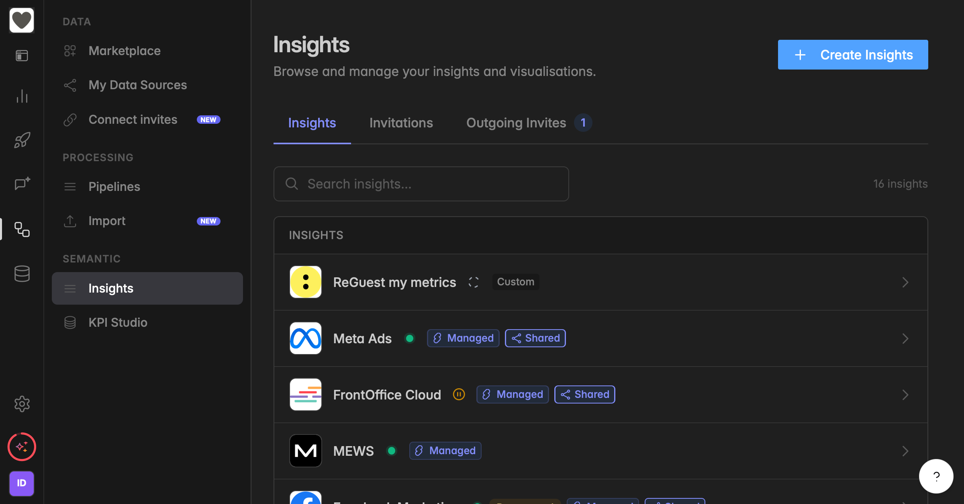Click the Connect invites link icon
This screenshot has width=964, height=504.
pos(70,120)
